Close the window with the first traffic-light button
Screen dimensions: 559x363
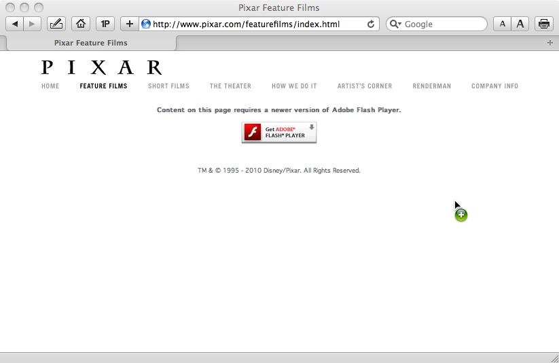(10, 7)
